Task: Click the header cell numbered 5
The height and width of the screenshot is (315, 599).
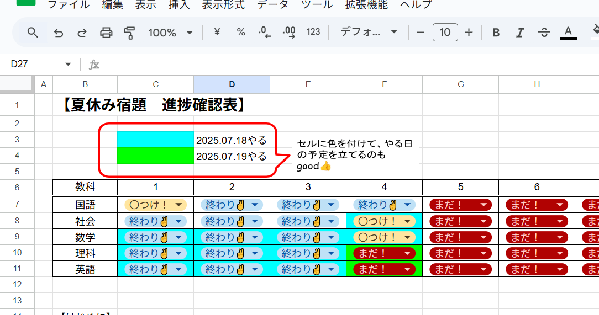Action: tap(460, 187)
